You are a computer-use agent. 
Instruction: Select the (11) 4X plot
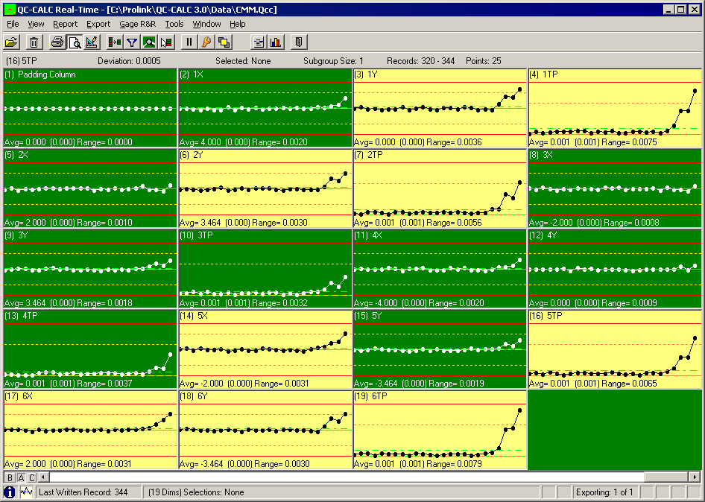[x=440, y=269]
